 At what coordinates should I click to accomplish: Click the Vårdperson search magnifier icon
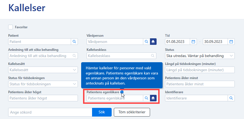(147, 42)
